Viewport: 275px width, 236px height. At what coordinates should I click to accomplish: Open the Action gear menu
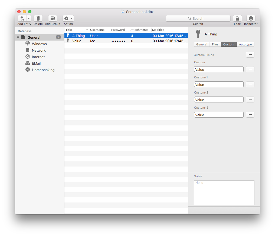point(68,18)
